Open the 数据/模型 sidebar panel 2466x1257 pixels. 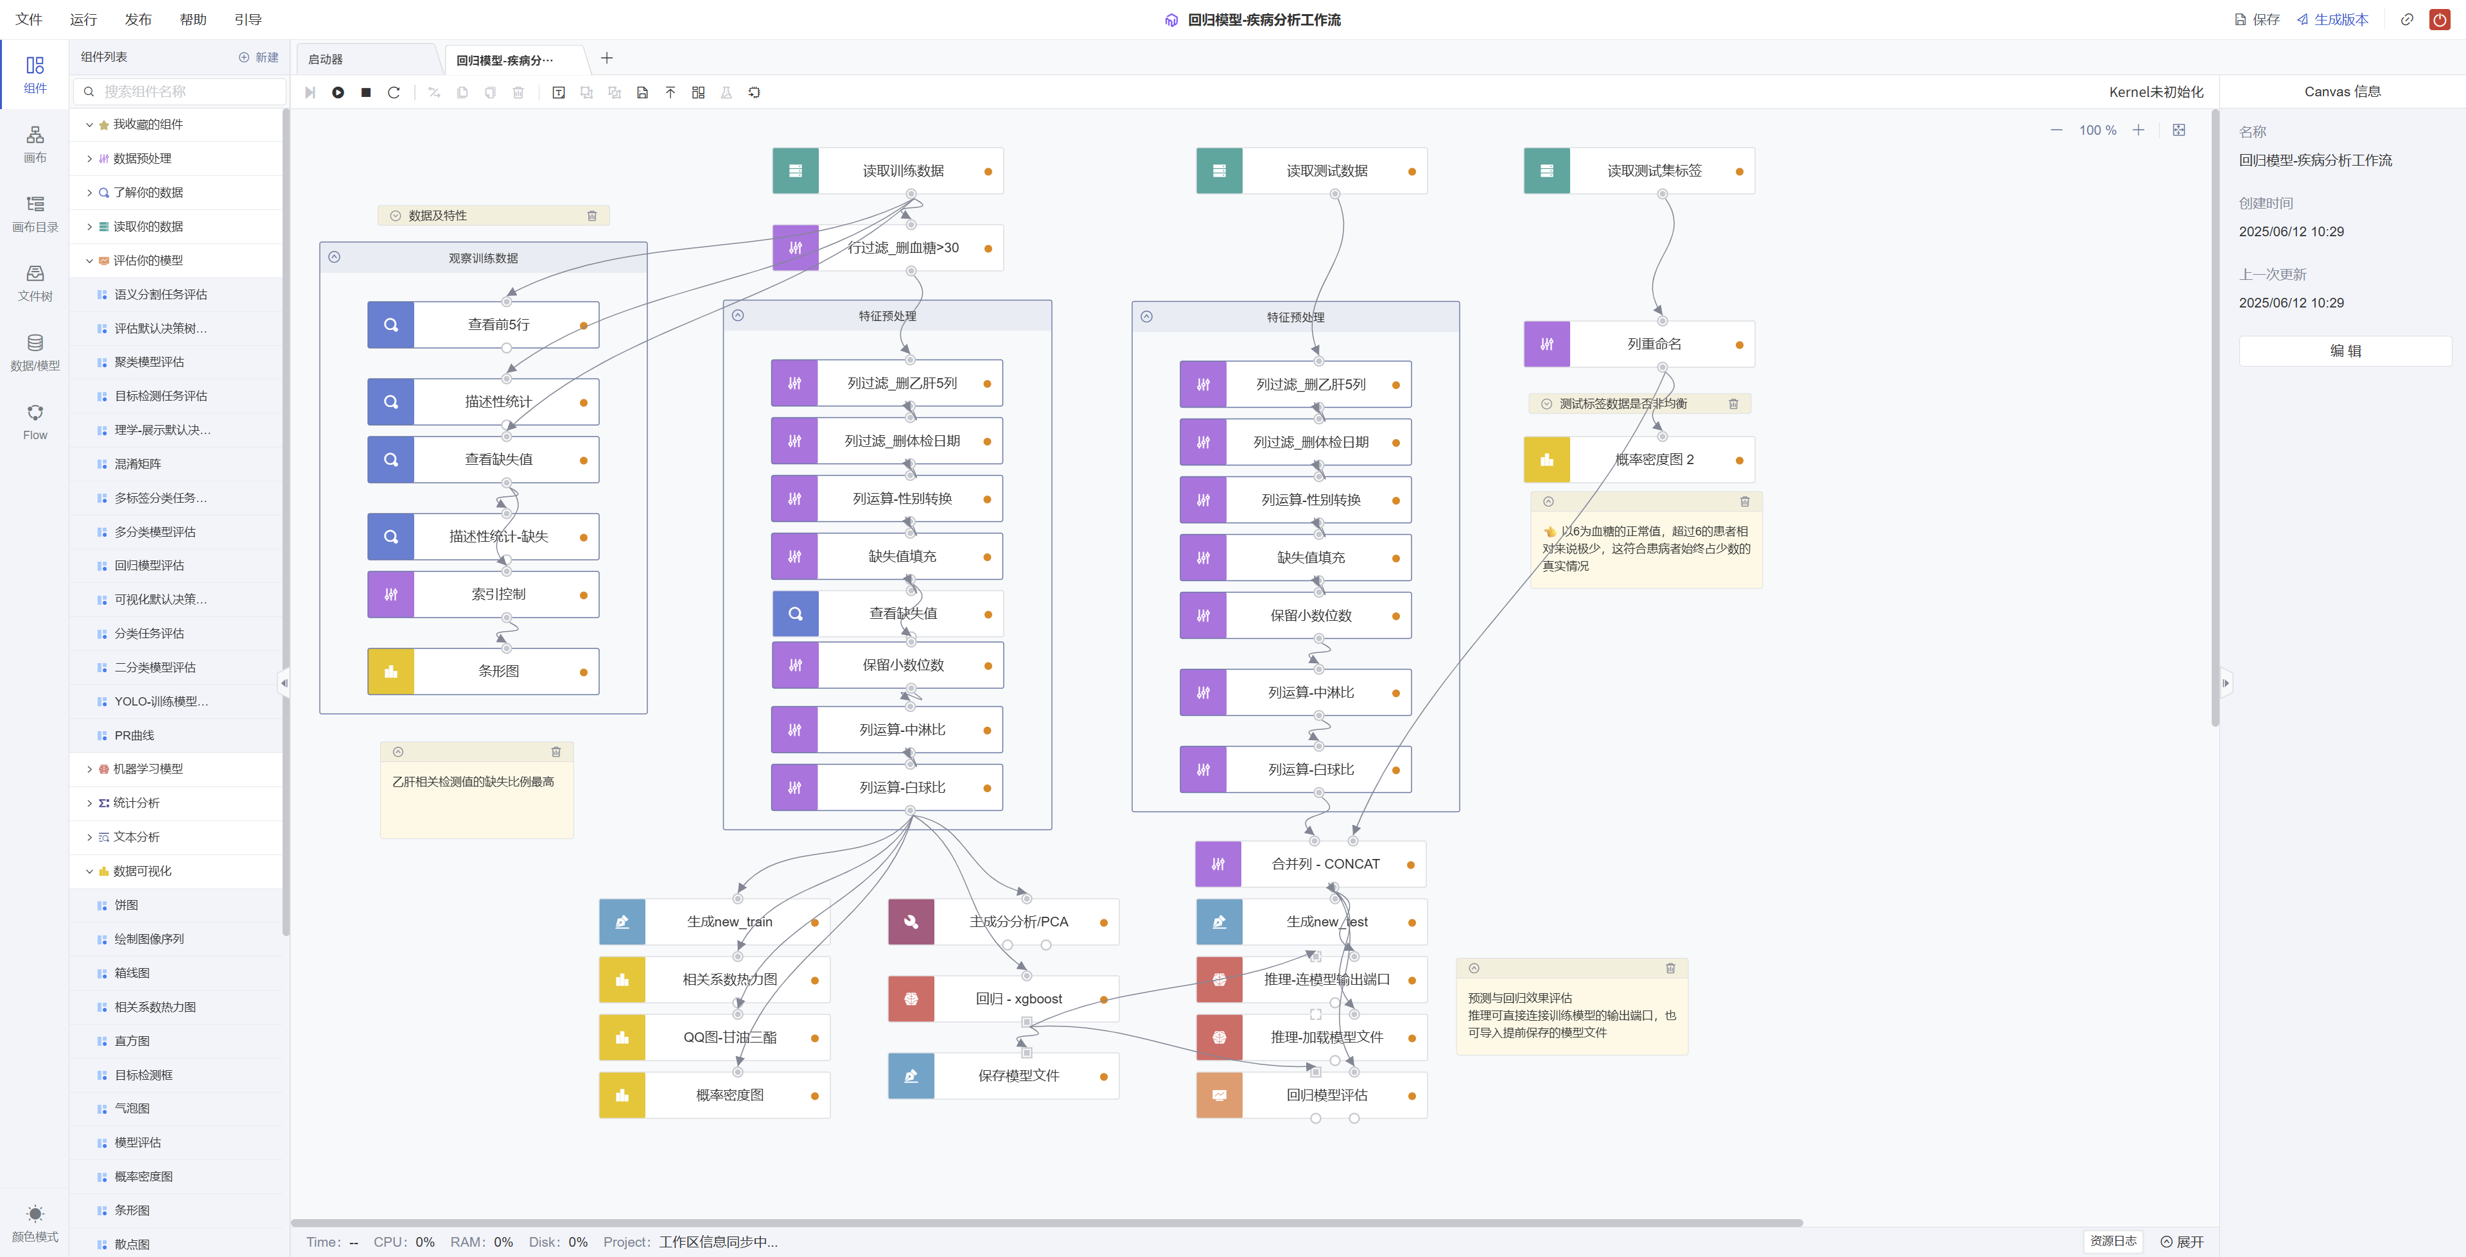35,352
